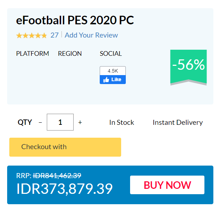Click the five-star rating icons
218x211 pixels.
(x=31, y=35)
